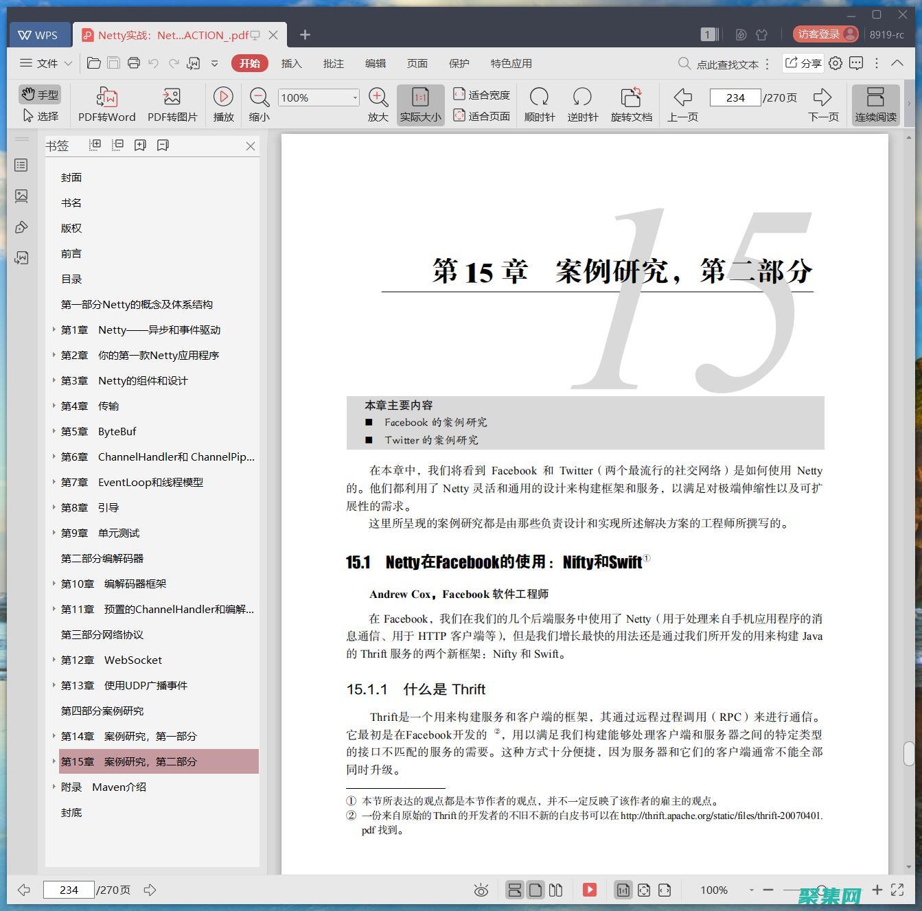Open the zoom percentage dropdown
Image resolution: width=922 pixels, height=911 pixels.
point(354,97)
